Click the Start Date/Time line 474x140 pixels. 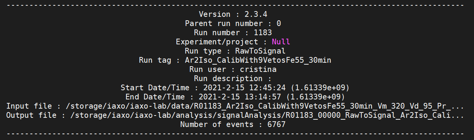tap(235, 88)
